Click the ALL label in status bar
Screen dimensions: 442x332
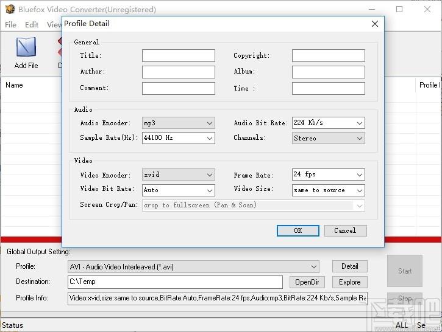click(x=402, y=325)
